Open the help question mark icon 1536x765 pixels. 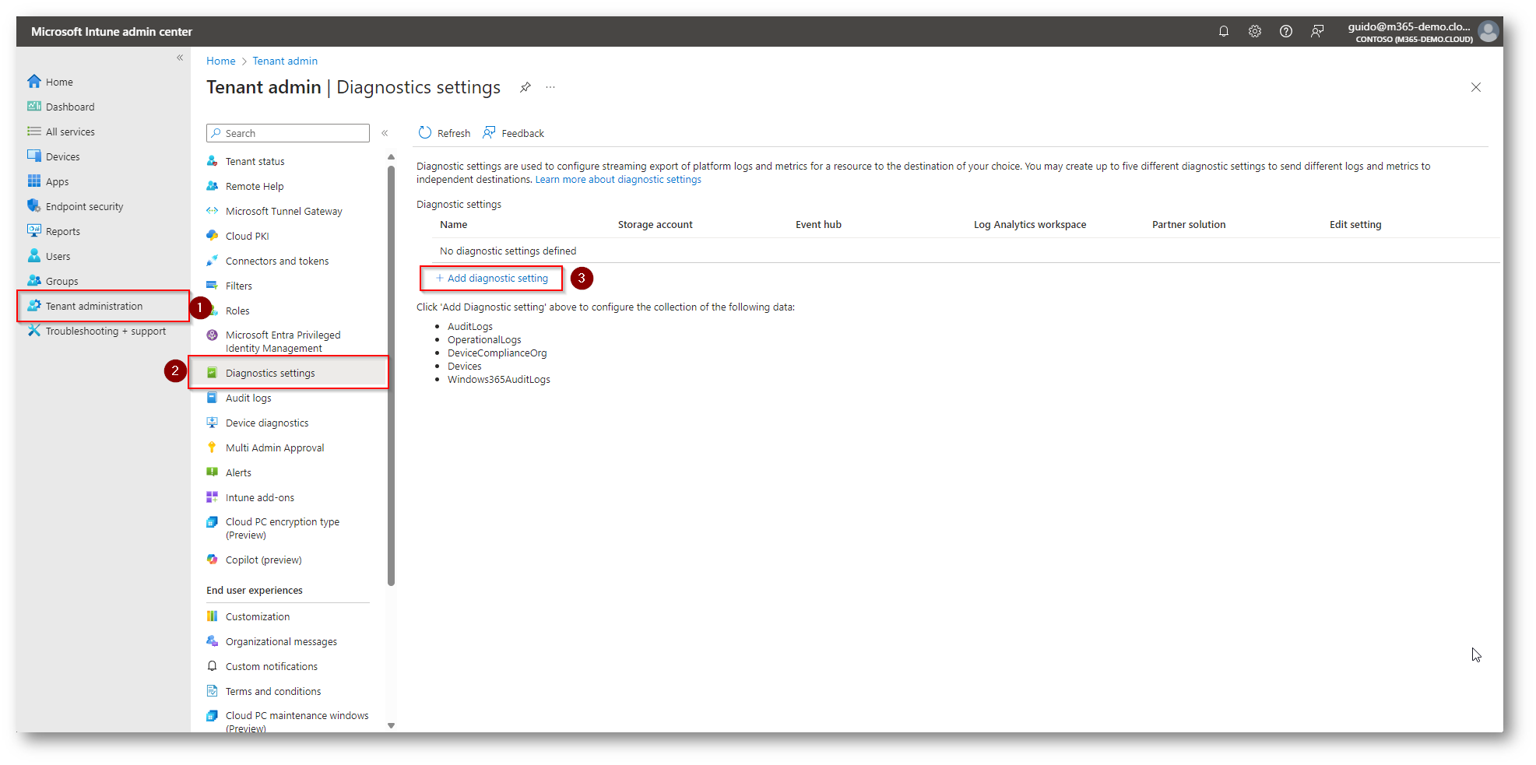point(1286,31)
